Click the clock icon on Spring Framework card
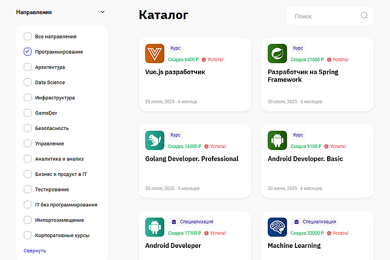The image size is (390, 260). [x=329, y=59]
